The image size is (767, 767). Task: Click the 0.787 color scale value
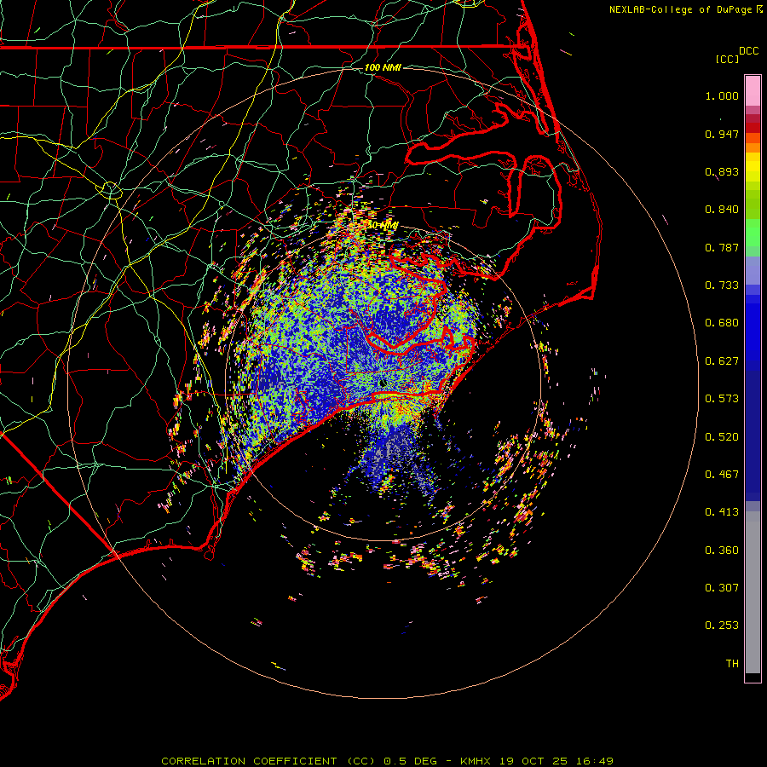click(722, 247)
